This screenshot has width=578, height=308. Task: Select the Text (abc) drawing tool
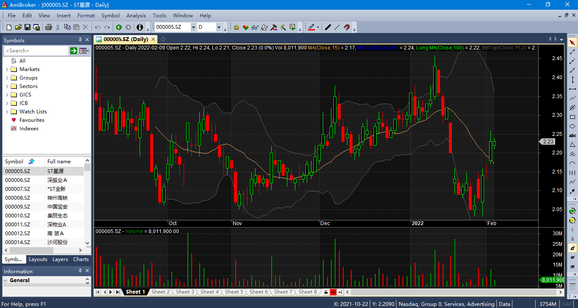pos(572,135)
